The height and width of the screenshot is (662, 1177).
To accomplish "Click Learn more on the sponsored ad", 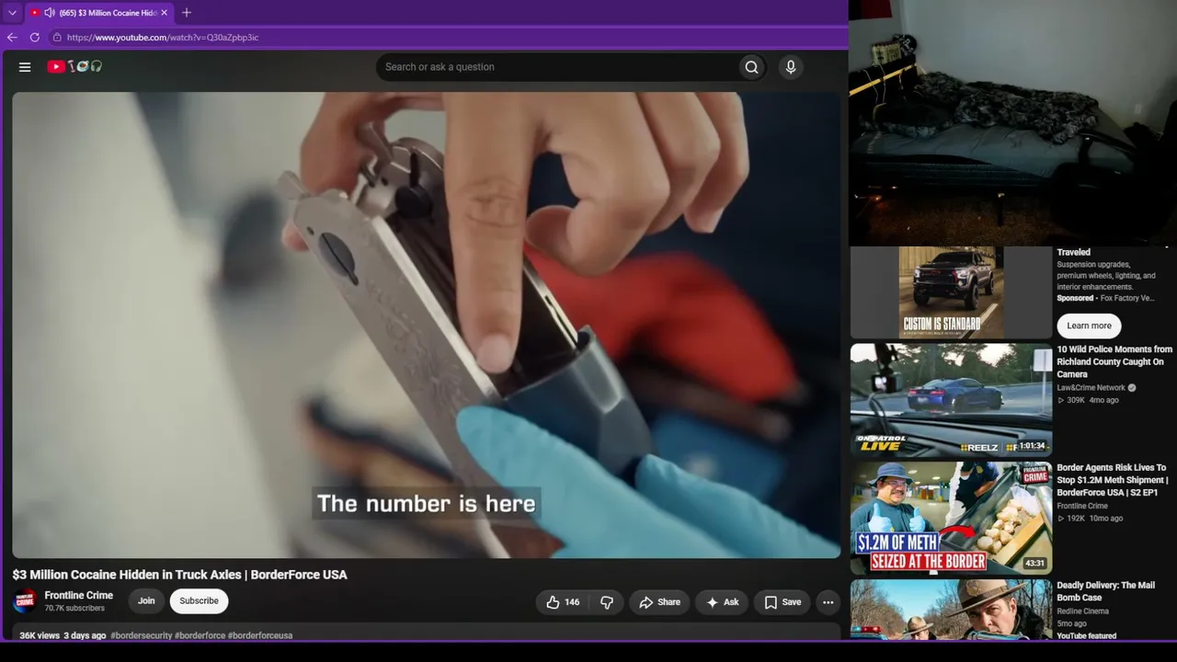I will pyautogui.click(x=1089, y=325).
